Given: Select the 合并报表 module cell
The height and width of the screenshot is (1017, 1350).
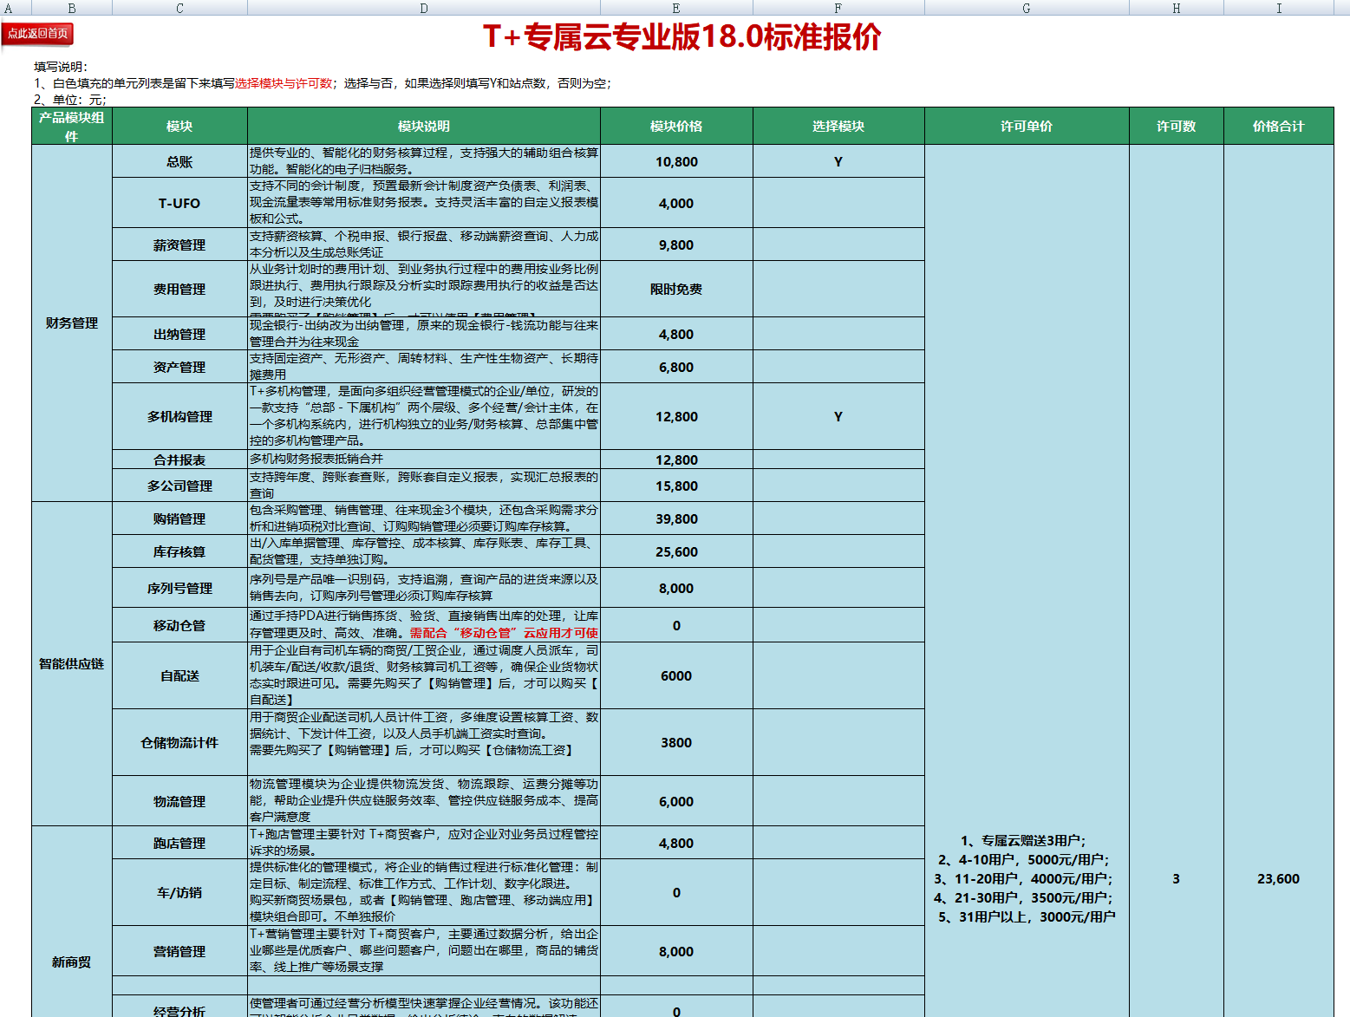Looking at the screenshot, I should click(179, 460).
